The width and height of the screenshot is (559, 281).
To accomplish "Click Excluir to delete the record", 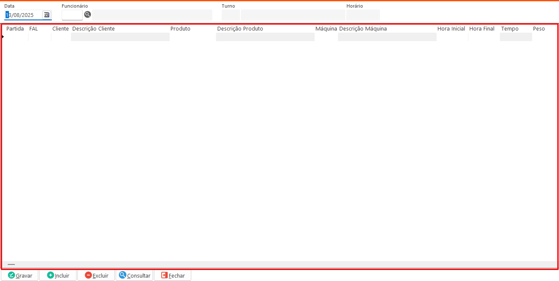I will pos(96,275).
